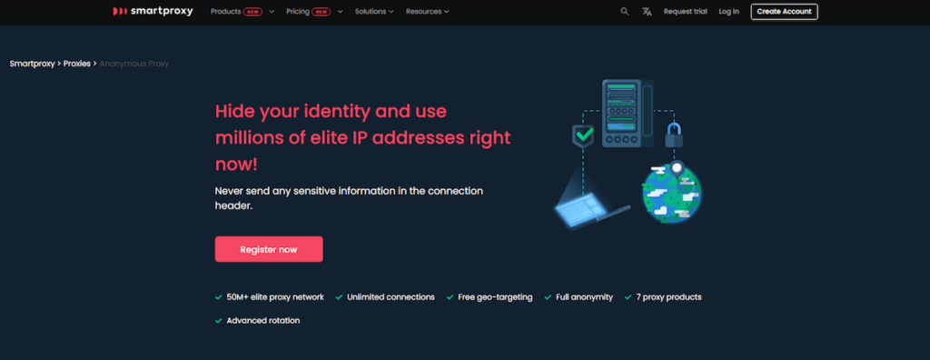
Task: Go to Smartproxy breadcrumb link
Action: pyautogui.click(x=32, y=64)
